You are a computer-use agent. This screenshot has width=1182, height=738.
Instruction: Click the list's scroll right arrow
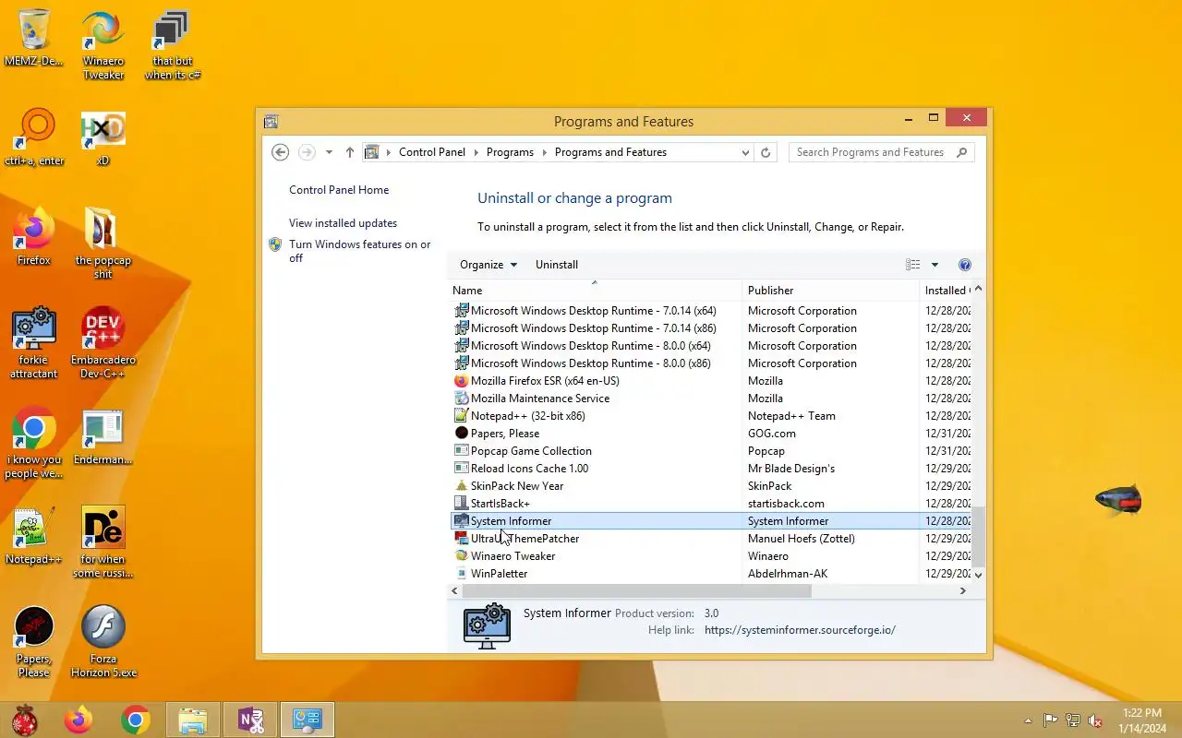point(962,590)
